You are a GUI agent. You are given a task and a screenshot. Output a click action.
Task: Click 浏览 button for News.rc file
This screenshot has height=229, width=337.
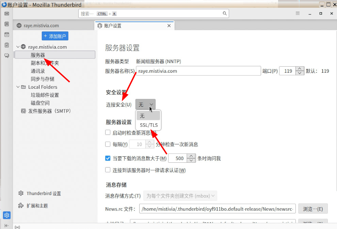(x=313, y=209)
